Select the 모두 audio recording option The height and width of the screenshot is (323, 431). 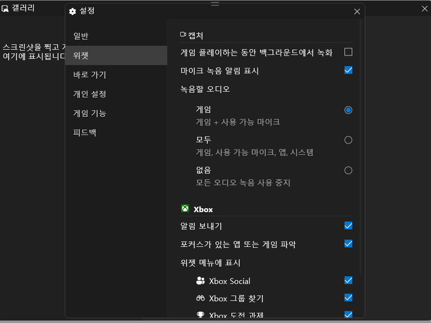pos(348,140)
